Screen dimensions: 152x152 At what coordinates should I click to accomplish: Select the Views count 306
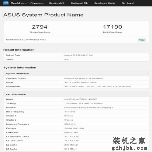coord(66,59)
